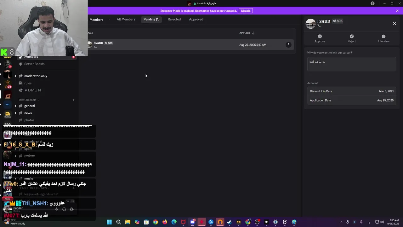403x227 pixels.
Task: Open the three-dot menu for ! SAUD
Action: [x=288, y=45]
